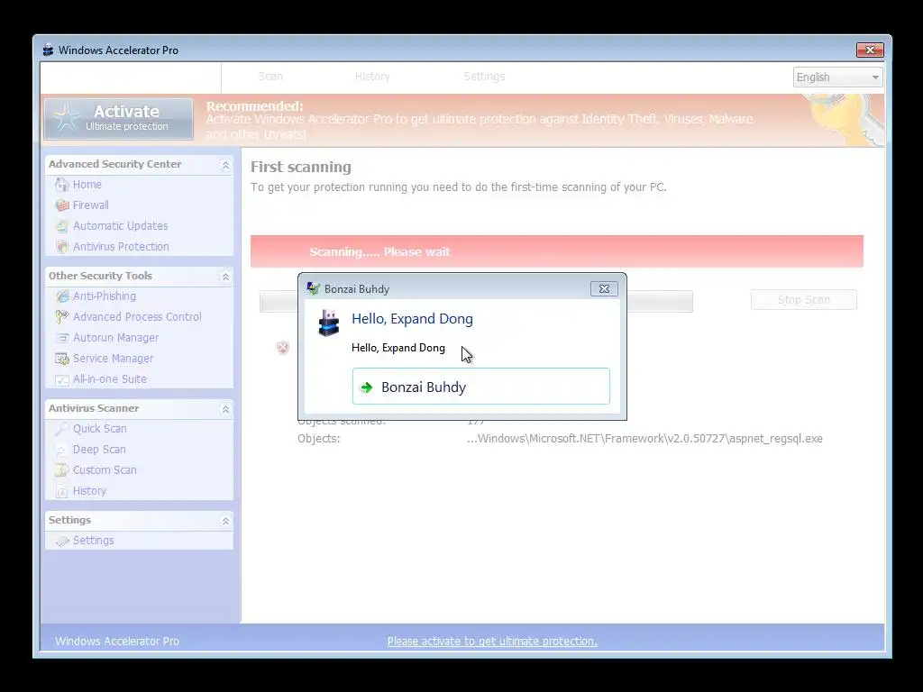This screenshot has width=923, height=692.
Task: Click the Stop Scan button
Action: tap(803, 299)
